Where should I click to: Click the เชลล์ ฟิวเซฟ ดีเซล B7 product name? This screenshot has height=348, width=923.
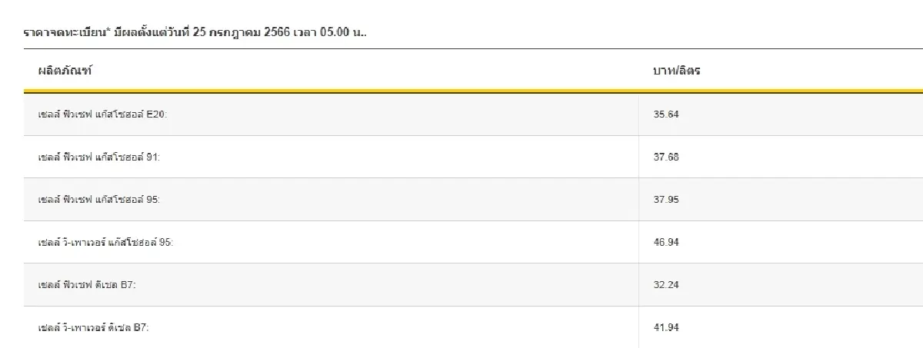87,285
